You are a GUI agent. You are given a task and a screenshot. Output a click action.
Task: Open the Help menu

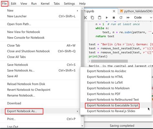pyautogui.click(x=82, y=4)
